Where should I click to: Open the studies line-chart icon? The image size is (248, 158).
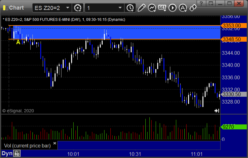coord(152,8)
